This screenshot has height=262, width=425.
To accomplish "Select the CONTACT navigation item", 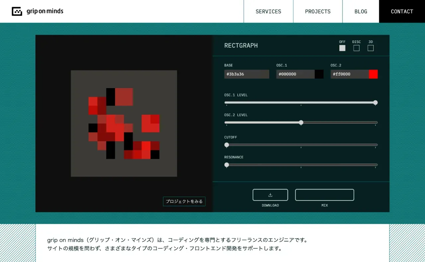I will (x=402, y=11).
